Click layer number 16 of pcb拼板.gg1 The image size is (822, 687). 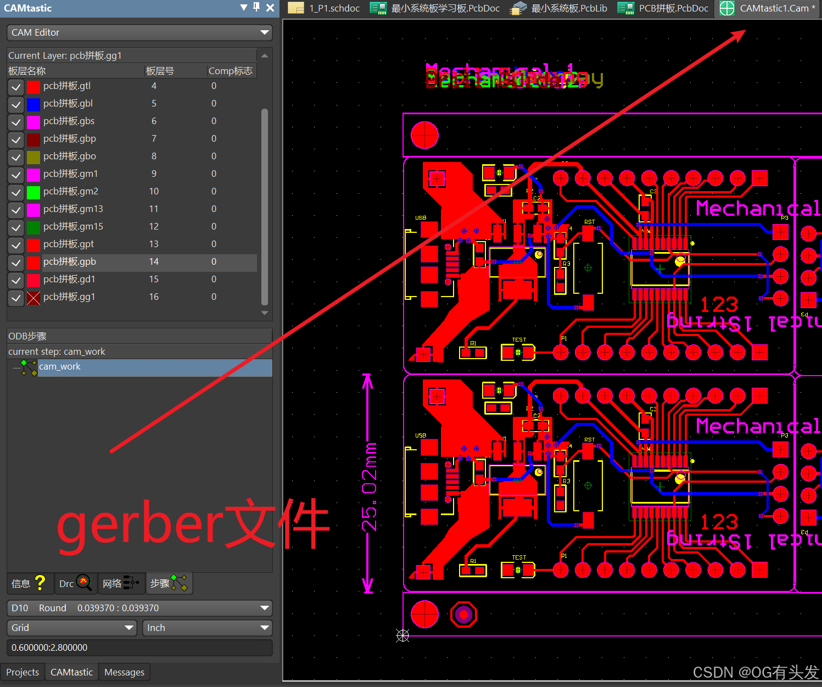tap(154, 297)
